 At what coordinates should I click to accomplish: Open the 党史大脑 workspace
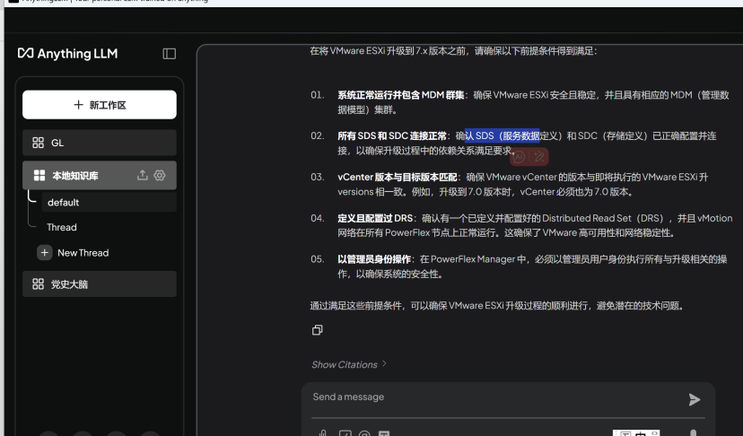pos(100,283)
